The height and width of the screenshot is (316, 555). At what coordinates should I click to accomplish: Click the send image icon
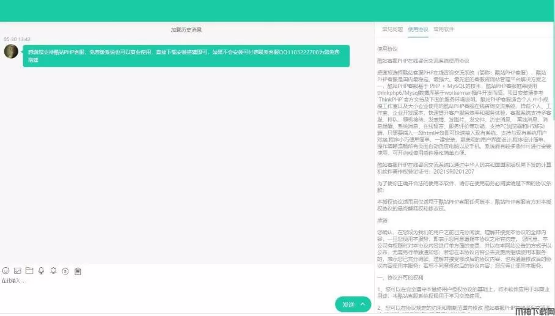pos(17,271)
